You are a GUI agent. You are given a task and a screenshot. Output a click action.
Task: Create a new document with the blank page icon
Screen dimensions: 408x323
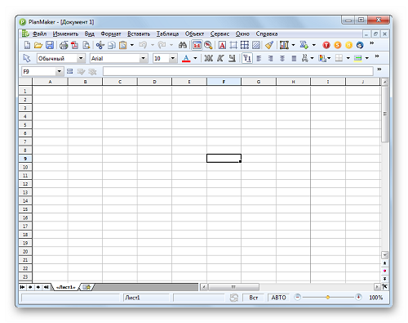click(27, 45)
